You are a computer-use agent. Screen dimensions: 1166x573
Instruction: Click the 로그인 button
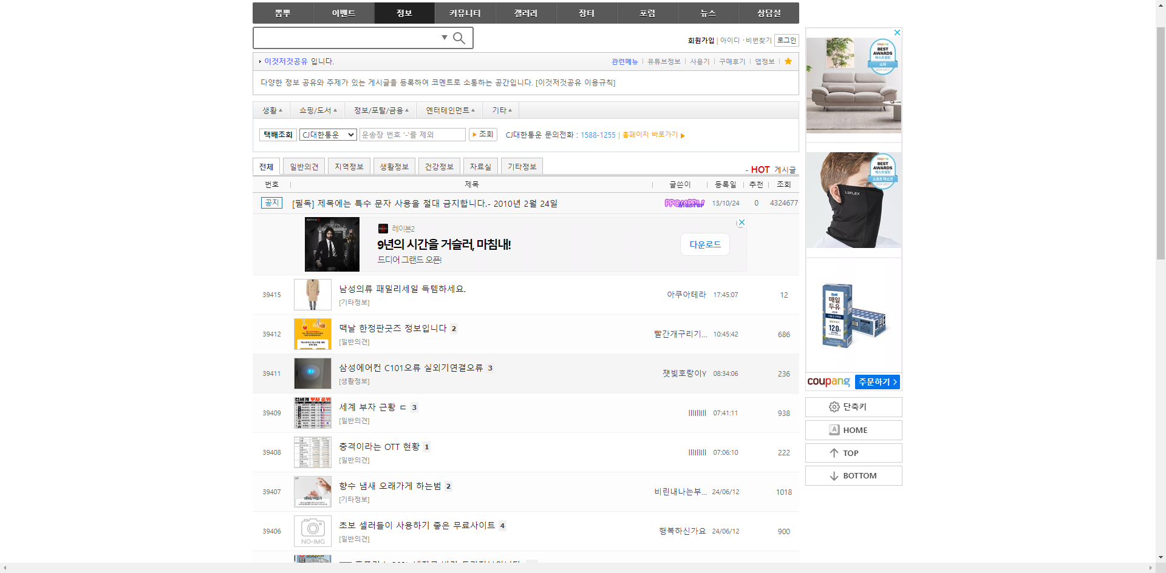click(x=785, y=40)
